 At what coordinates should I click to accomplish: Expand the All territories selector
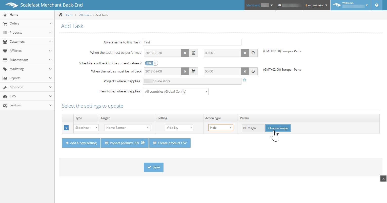click(316, 5)
